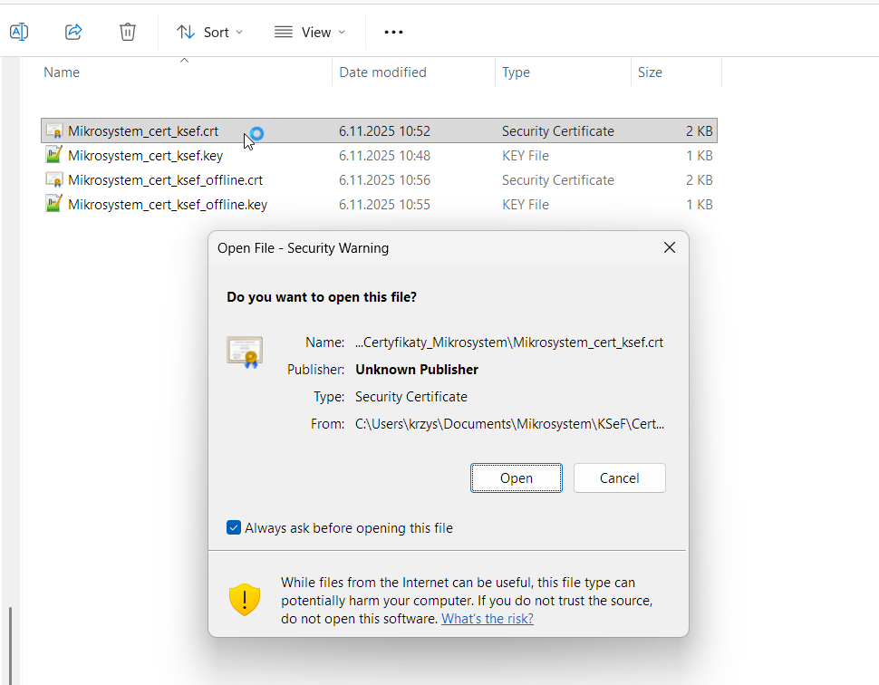Sort files by Name column header
The image size is (879, 685).
[62, 72]
